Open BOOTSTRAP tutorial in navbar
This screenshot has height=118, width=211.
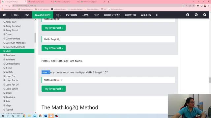(x=112, y=15)
